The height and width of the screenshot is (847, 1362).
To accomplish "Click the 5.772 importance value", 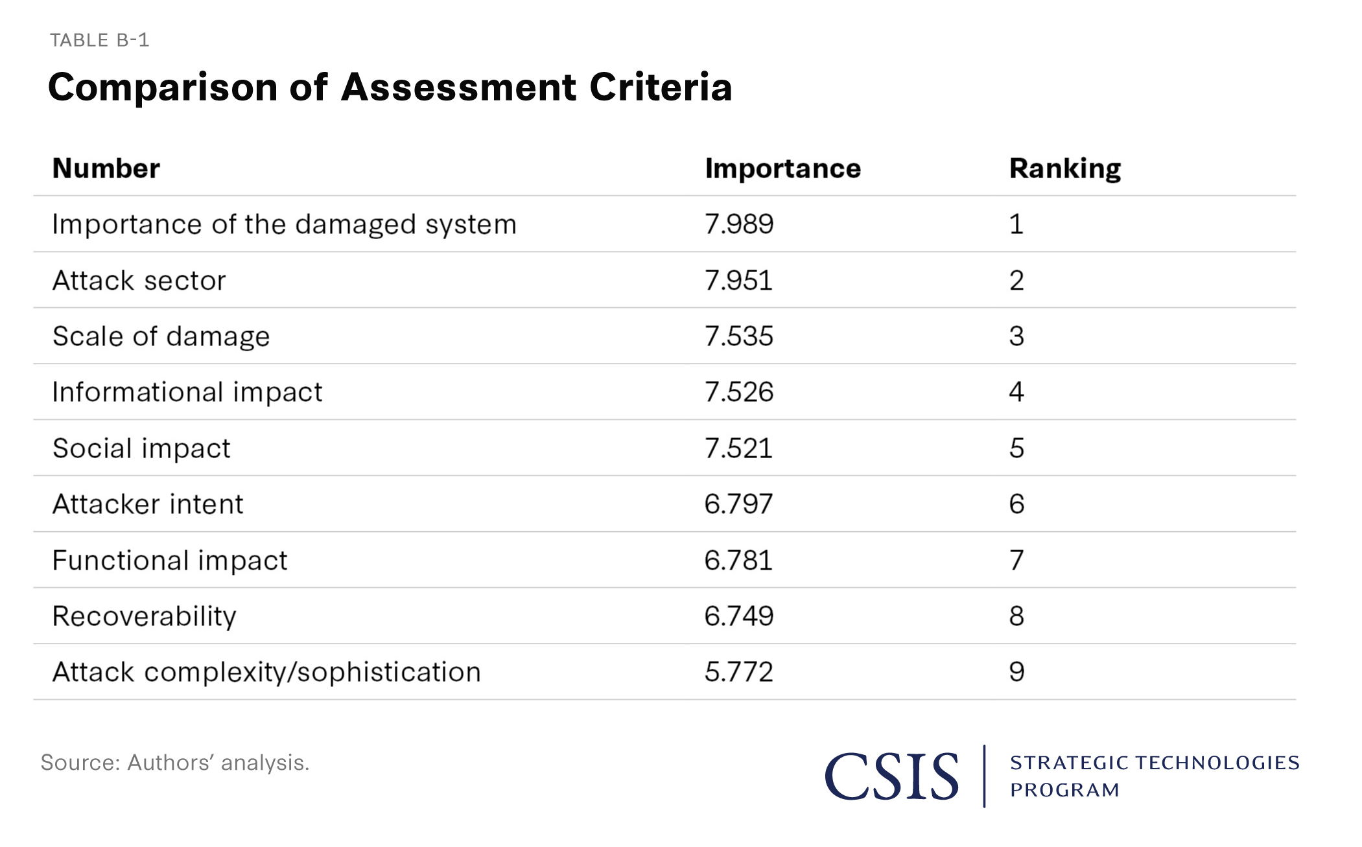I will pyautogui.click(x=739, y=672).
